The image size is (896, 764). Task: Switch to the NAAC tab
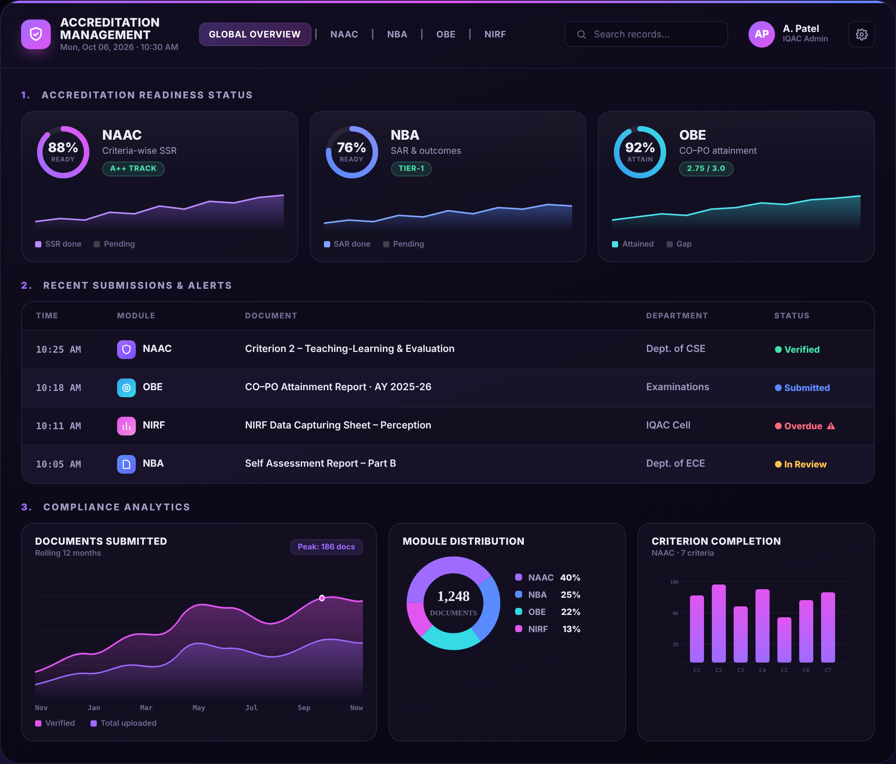click(344, 34)
